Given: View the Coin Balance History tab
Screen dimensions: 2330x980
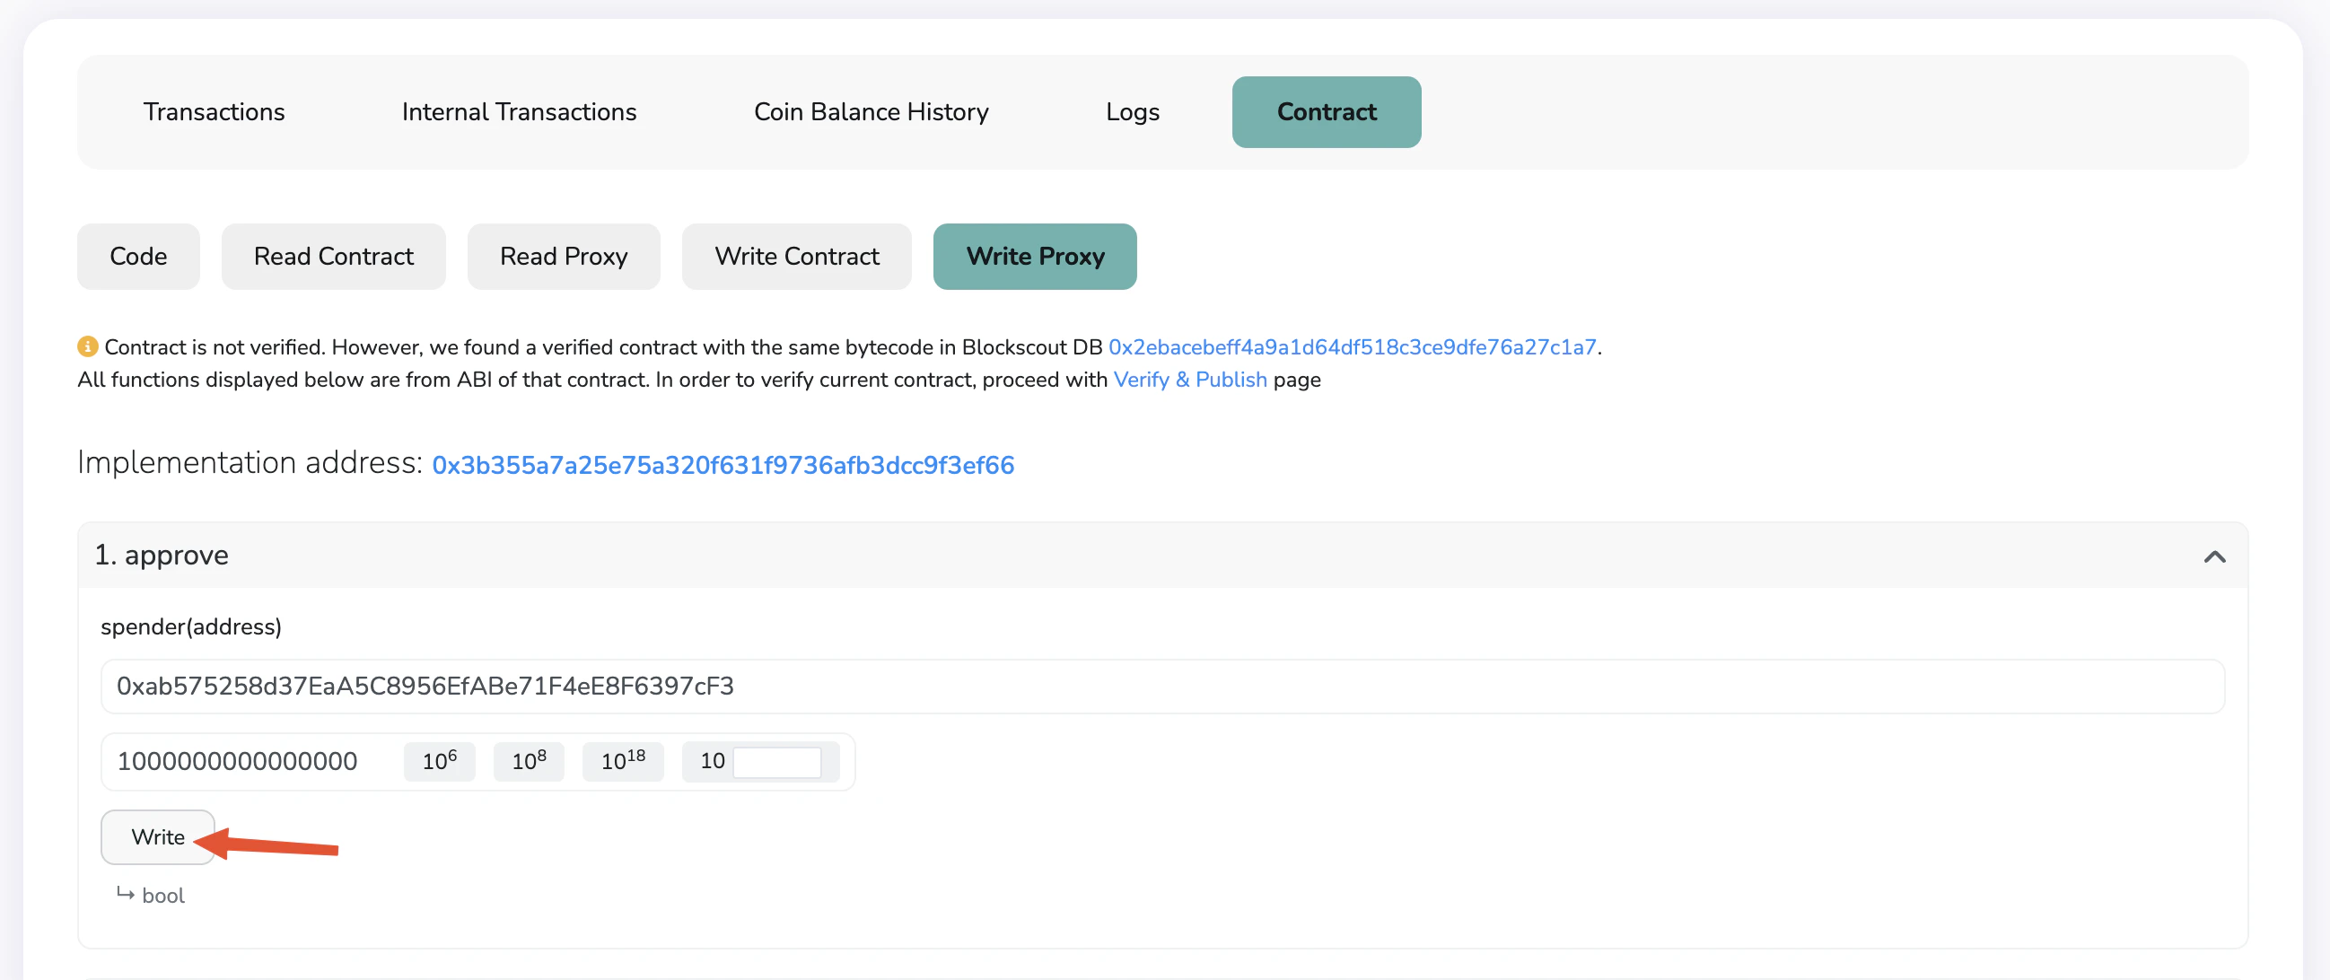Looking at the screenshot, I should 870,112.
